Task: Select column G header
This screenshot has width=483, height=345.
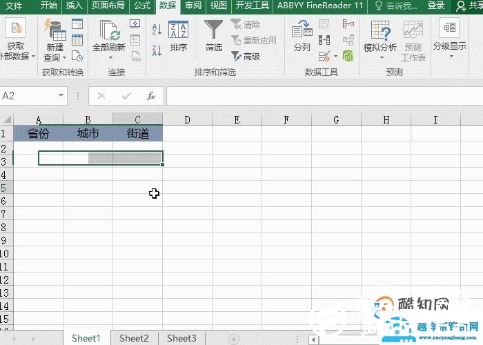Action: 336,119
